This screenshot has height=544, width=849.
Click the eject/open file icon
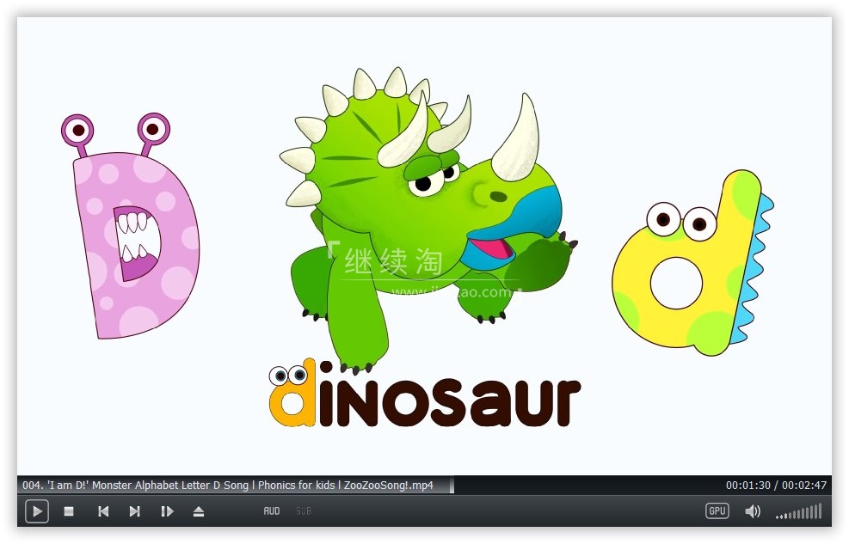pos(199,511)
